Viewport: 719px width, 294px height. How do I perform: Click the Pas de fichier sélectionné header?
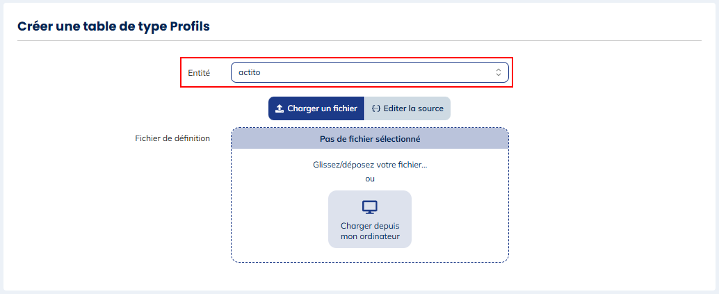369,138
